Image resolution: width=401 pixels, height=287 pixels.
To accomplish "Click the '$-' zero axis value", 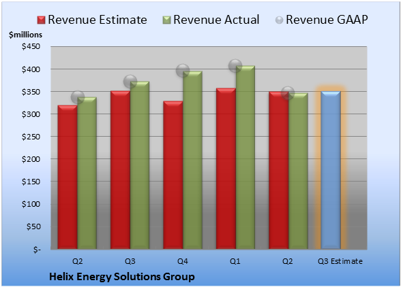I will tap(37, 250).
